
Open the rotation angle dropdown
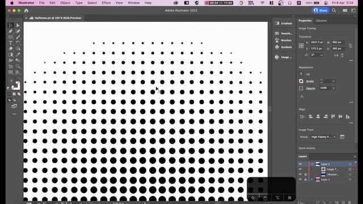point(322,55)
